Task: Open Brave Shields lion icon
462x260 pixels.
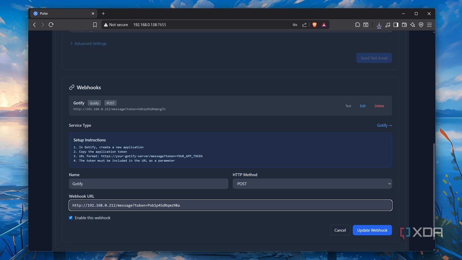Action: click(314, 25)
